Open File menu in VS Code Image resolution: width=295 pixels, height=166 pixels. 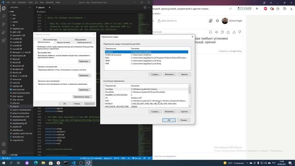point(8,2)
